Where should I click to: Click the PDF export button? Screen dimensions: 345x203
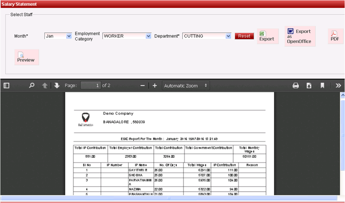(335, 37)
